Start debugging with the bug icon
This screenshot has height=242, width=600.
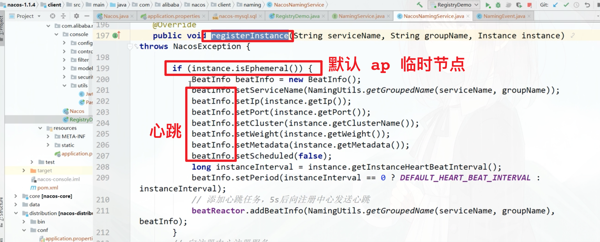pyautogui.click(x=498, y=5)
